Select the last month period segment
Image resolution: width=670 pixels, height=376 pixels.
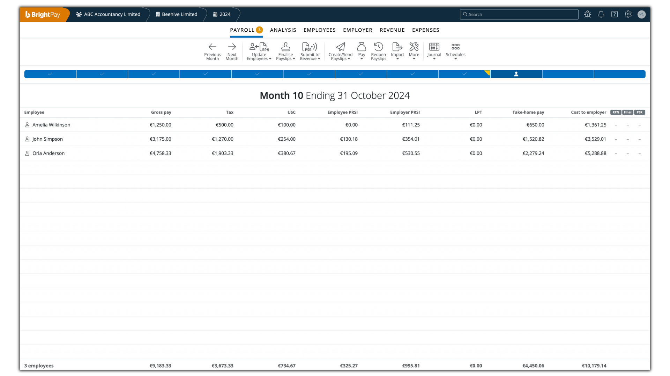point(620,74)
